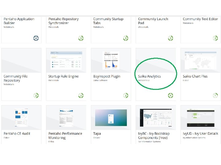221x165 pixels.
Task: Open Pentaho CE Audit plugin title
Action: [17, 134]
